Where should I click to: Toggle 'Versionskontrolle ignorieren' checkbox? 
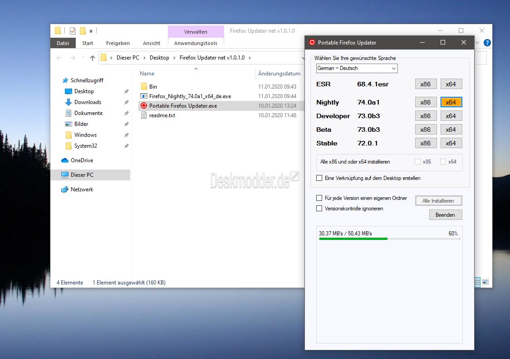tap(319, 209)
